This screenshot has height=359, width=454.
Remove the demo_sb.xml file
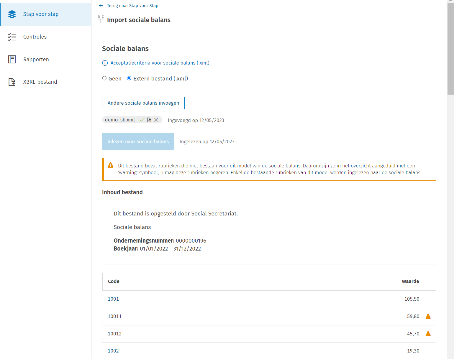pos(156,120)
